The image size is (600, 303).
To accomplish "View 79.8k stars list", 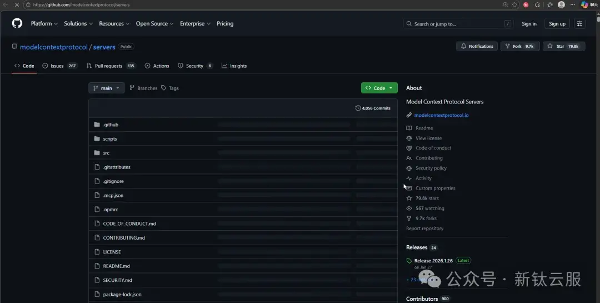I will pos(427,198).
